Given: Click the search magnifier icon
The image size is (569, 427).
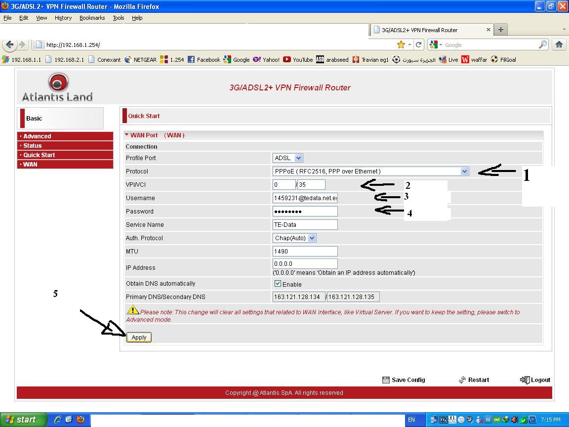Looking at the screenshot, I should (542, 44).
